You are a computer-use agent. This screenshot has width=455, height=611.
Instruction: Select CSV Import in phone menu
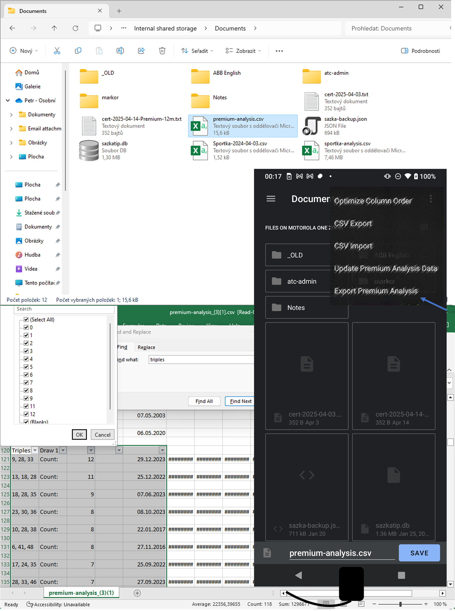[x=353, y=246]
